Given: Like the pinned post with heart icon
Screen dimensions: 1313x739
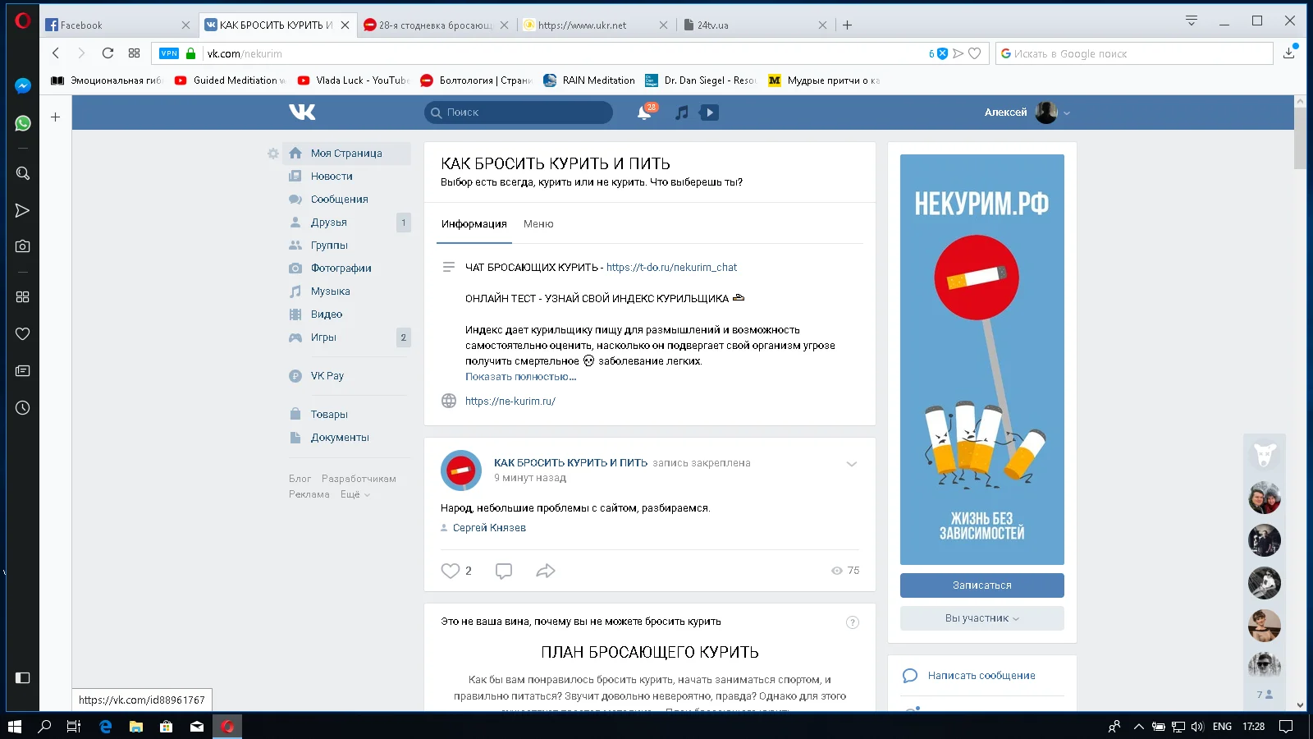Looking at the screenshot, I should [451, 571].
